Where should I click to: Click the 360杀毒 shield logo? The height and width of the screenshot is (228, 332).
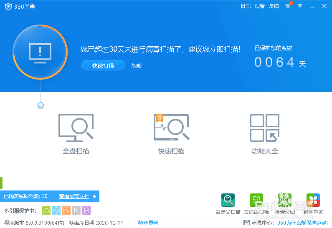coord(8,7)
